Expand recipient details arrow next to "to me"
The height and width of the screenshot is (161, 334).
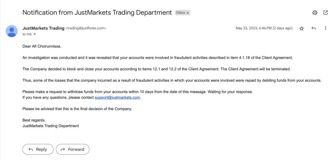(x=35, y=34)
